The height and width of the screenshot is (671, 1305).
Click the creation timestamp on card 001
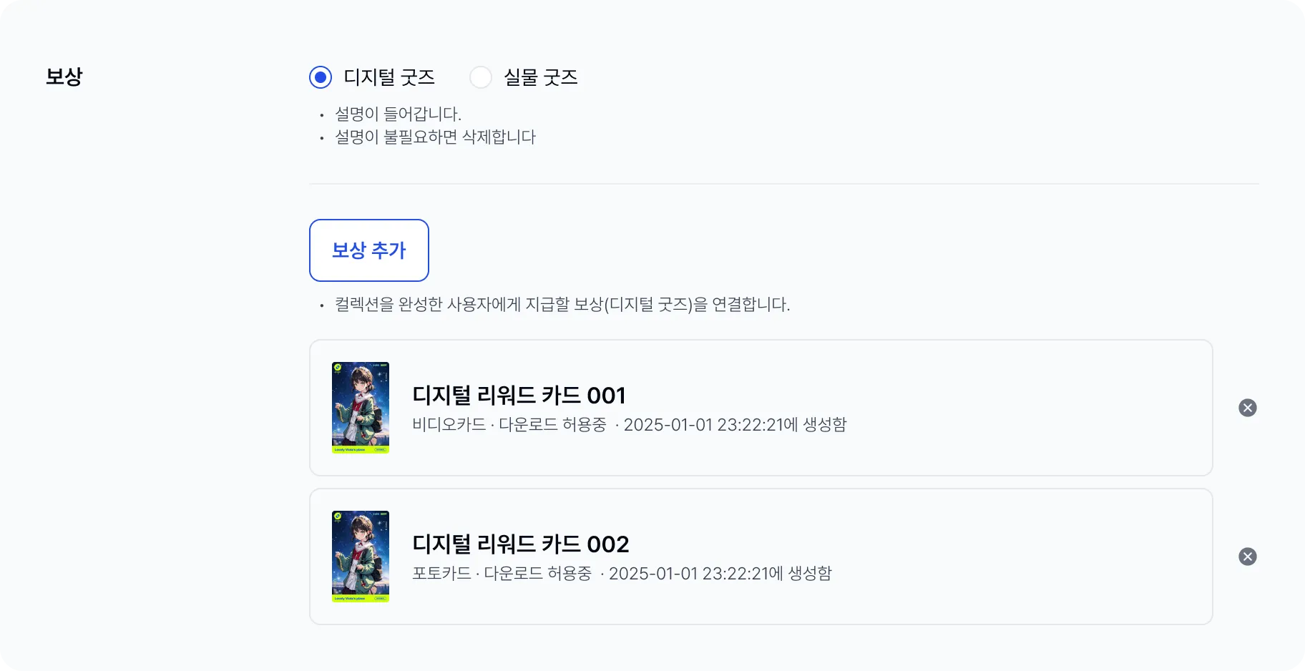(735, 424)
